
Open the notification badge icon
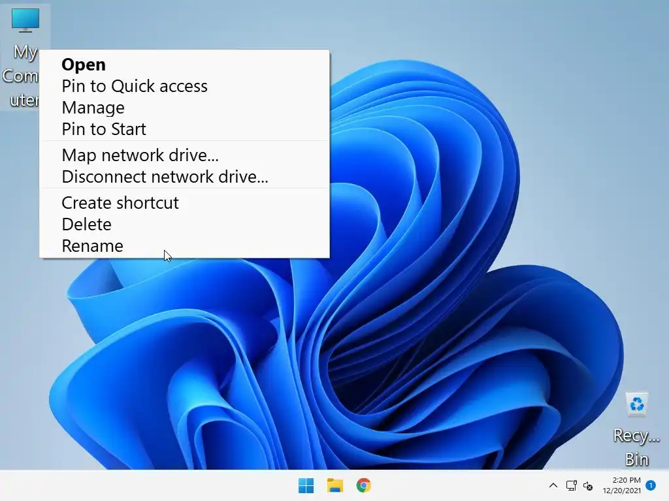tap(651, 485)
